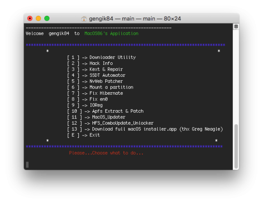Click the 'Fix en0' entry

[x=87, y=99]
